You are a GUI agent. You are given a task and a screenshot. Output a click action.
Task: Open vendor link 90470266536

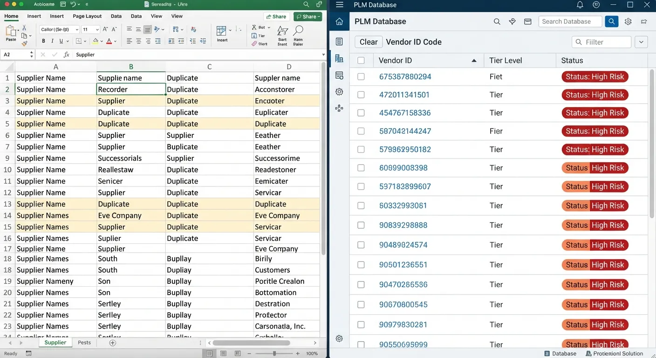point(403,285)
